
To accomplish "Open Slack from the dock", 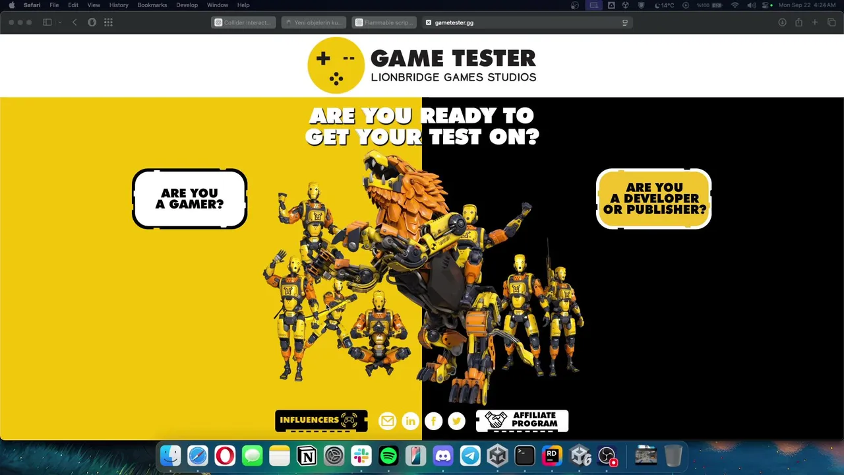I will pos(361,456).
